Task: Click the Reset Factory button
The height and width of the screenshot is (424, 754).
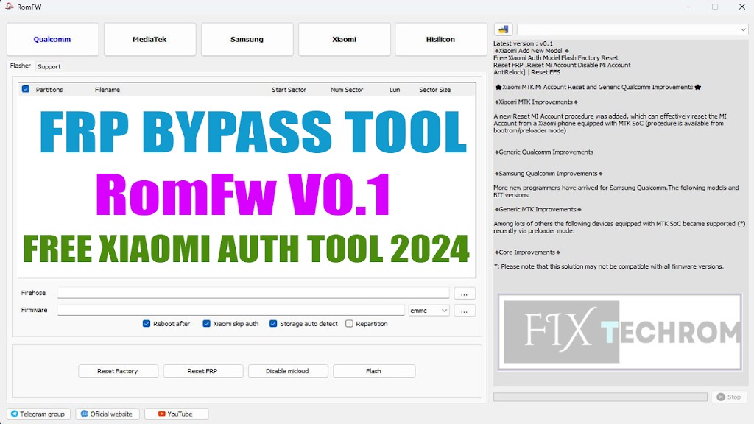Action: [118, 371]
